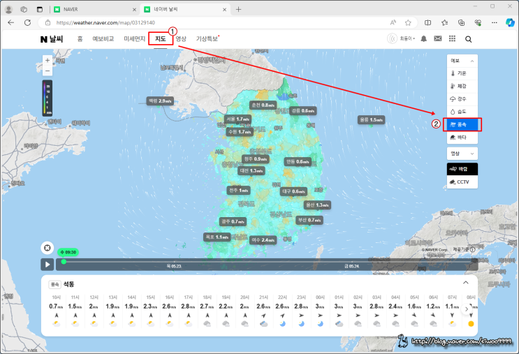Jump timeline to 목 05.23

[x=173, y=266]
